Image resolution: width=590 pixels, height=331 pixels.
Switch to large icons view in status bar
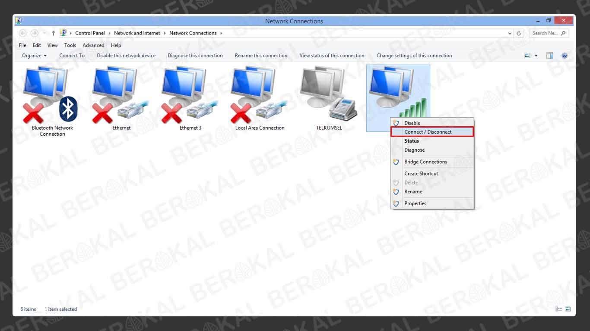tap(568, 309)
